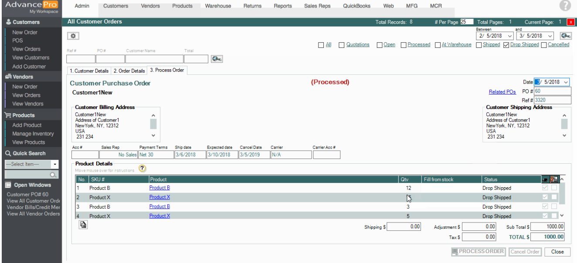The image size is (577, 263).
Task: Open the Warehouse menu
Action: pos(218,6)
